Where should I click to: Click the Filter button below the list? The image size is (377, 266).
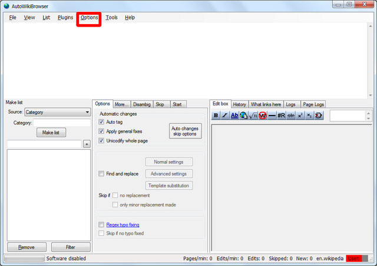tap(71, 247)
